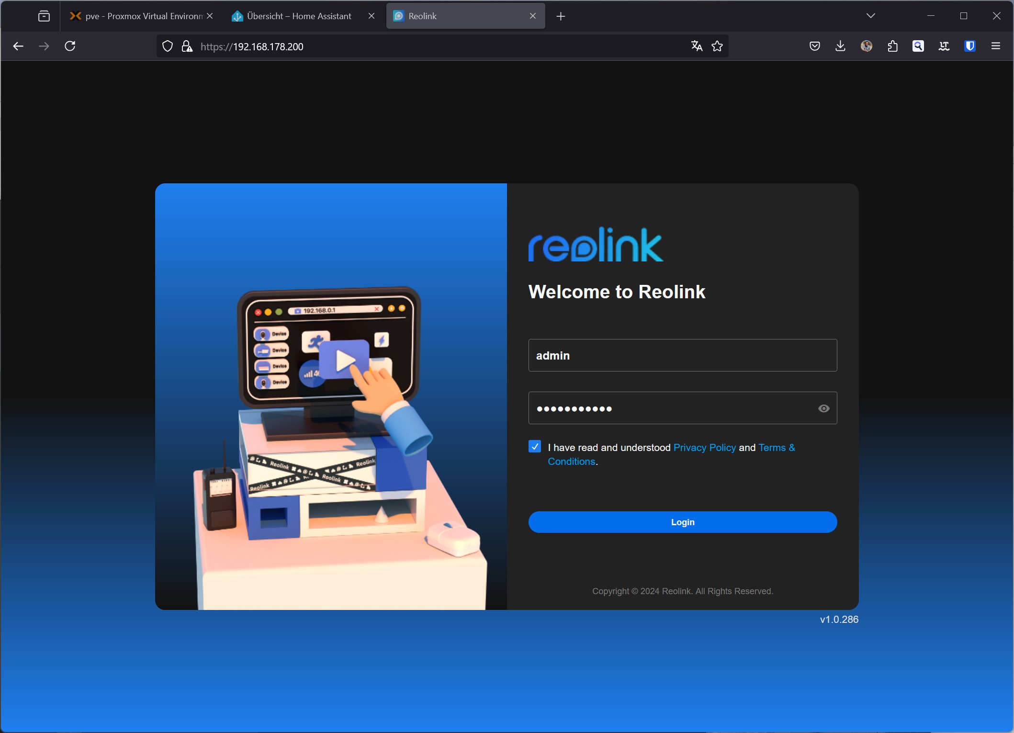The width and height of the screenshot is (1014, 733).
Task: Switch to Übersicht Home Assistant tab
Action: (x=299, y=16)
